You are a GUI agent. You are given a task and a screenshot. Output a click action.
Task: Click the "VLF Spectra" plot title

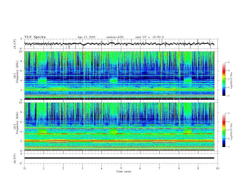pyautogui.click(x=35, y=37)
